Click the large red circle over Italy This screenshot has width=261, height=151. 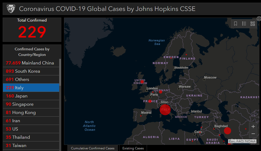click(165, 110)
